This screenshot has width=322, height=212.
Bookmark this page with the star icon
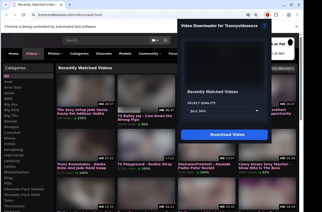pos(256,15)
